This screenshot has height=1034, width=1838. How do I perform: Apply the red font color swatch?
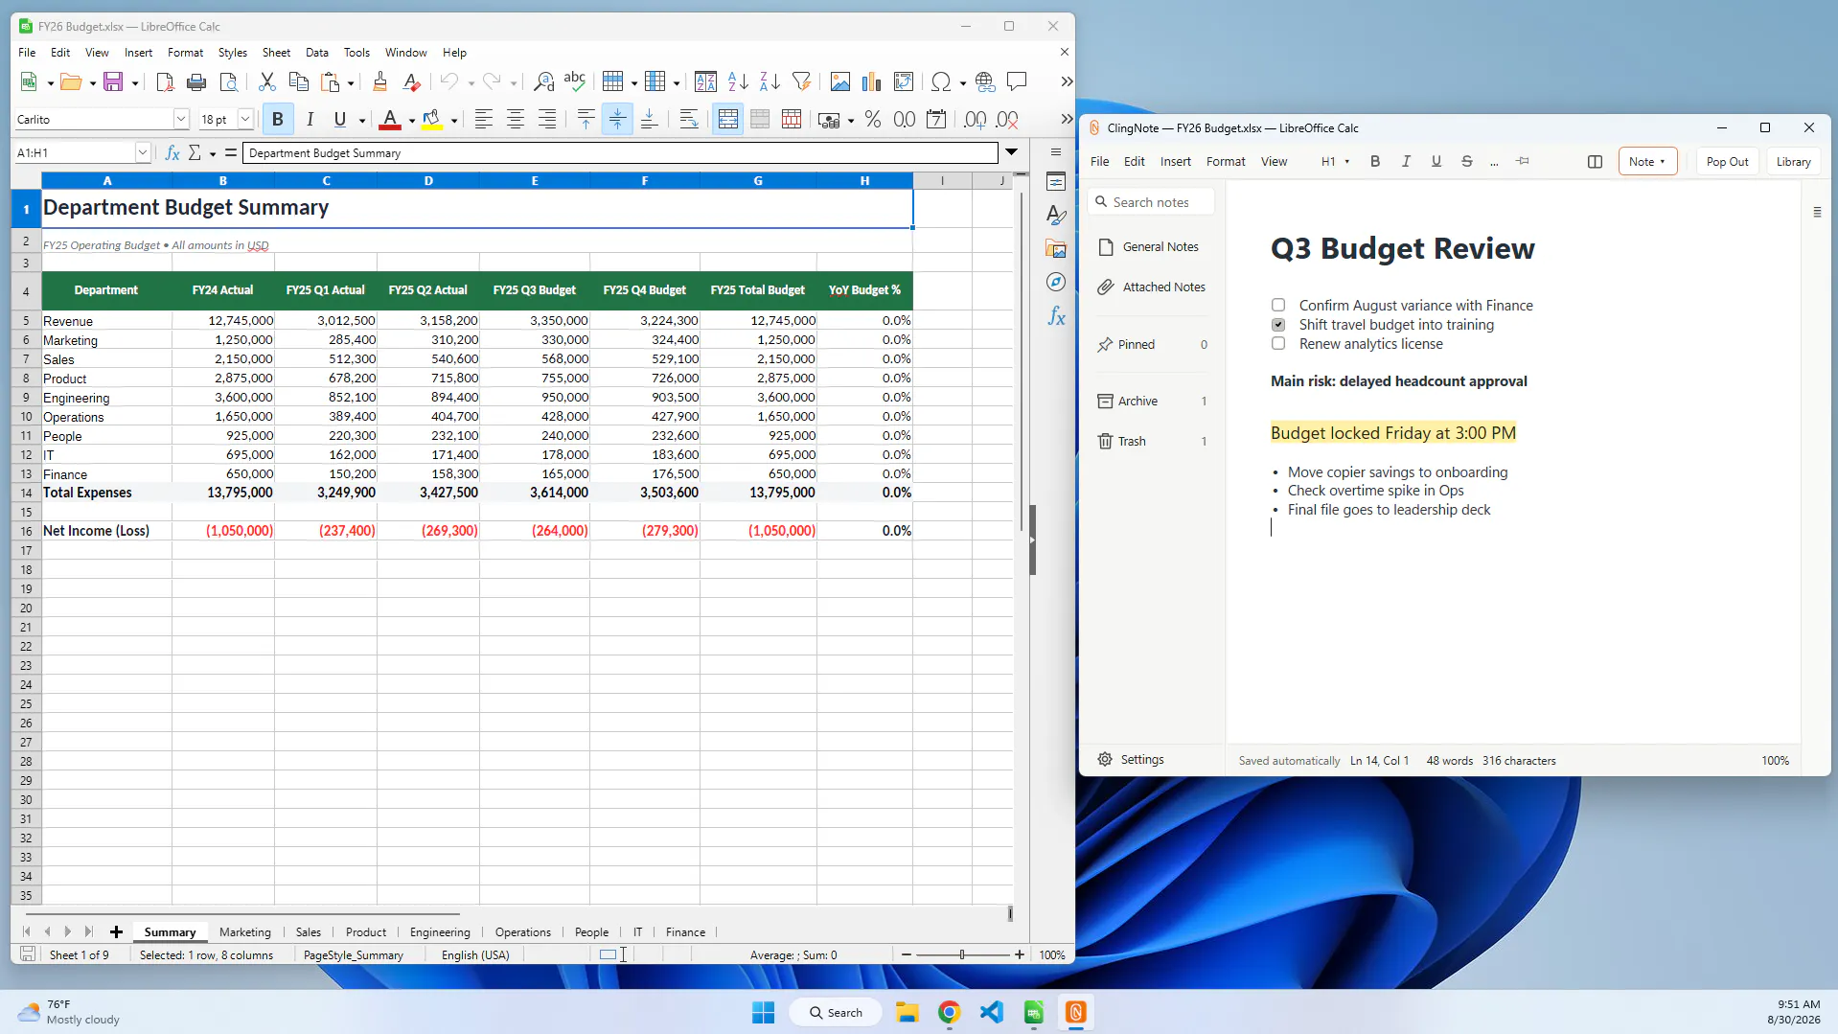(390, 120)
